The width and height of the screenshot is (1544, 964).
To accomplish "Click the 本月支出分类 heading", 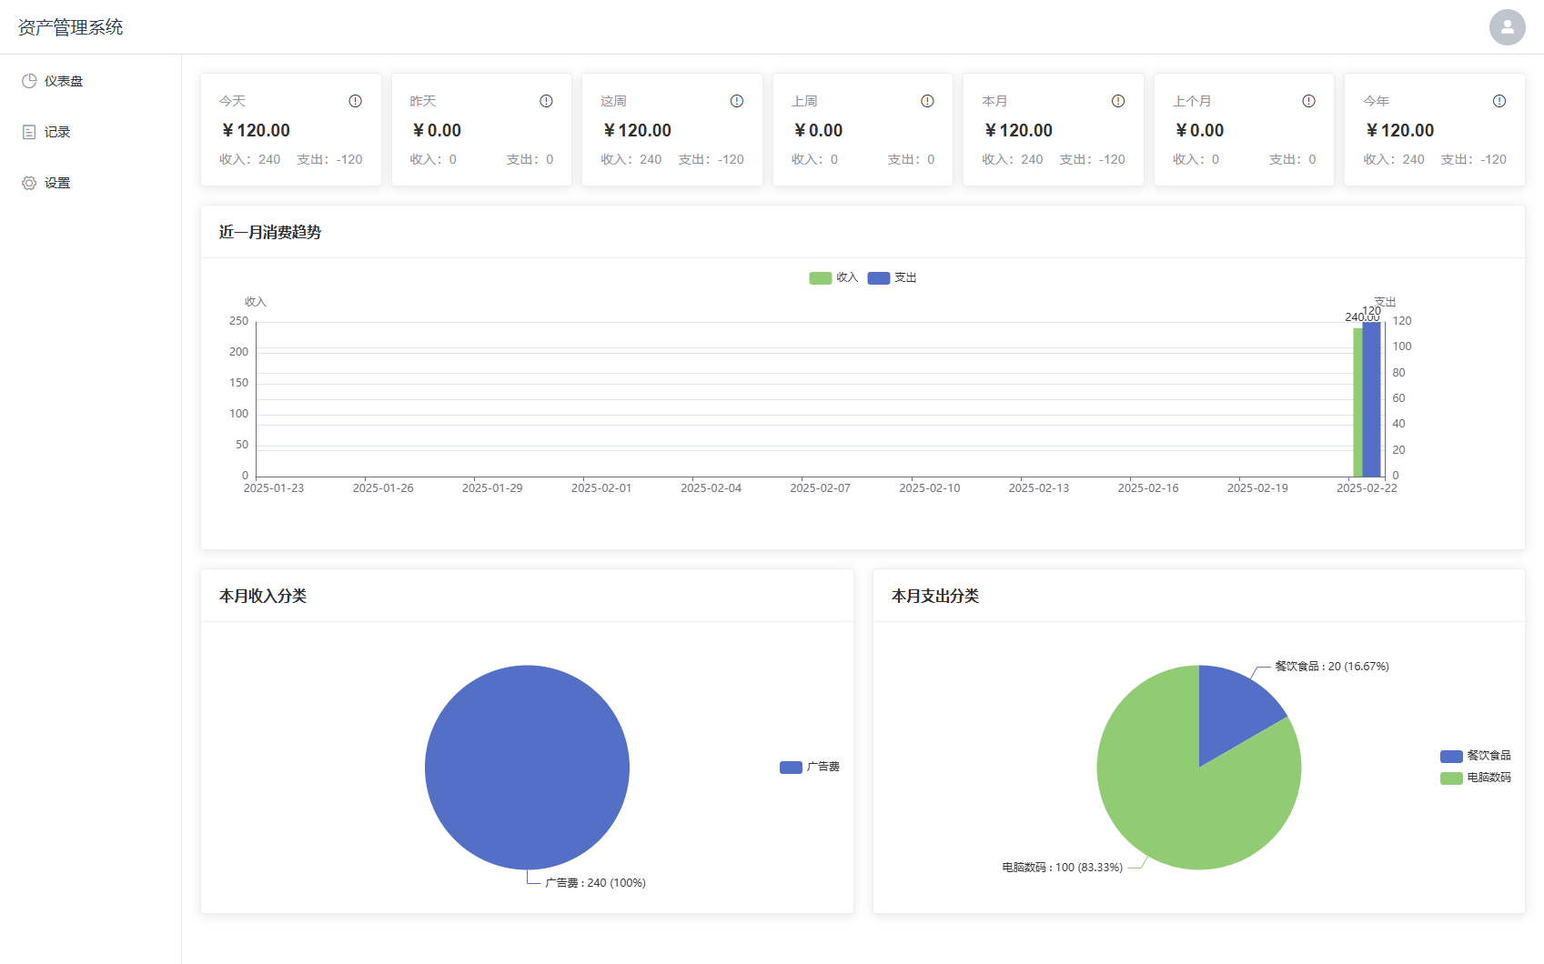I will point(935,596).
